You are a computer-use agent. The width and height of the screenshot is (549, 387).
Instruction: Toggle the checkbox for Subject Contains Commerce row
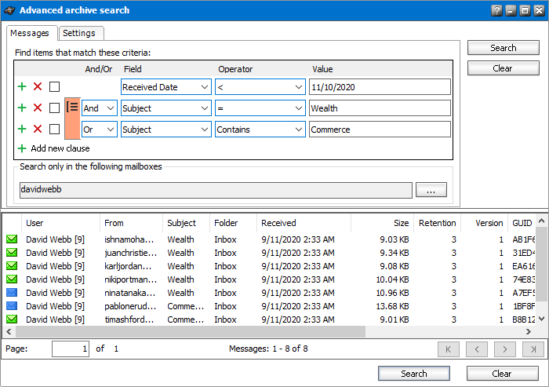[54, 129]
